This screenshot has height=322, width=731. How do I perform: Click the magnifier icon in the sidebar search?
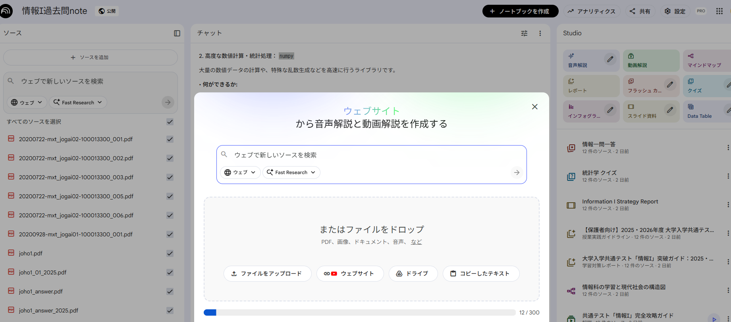tap(11, 81)
